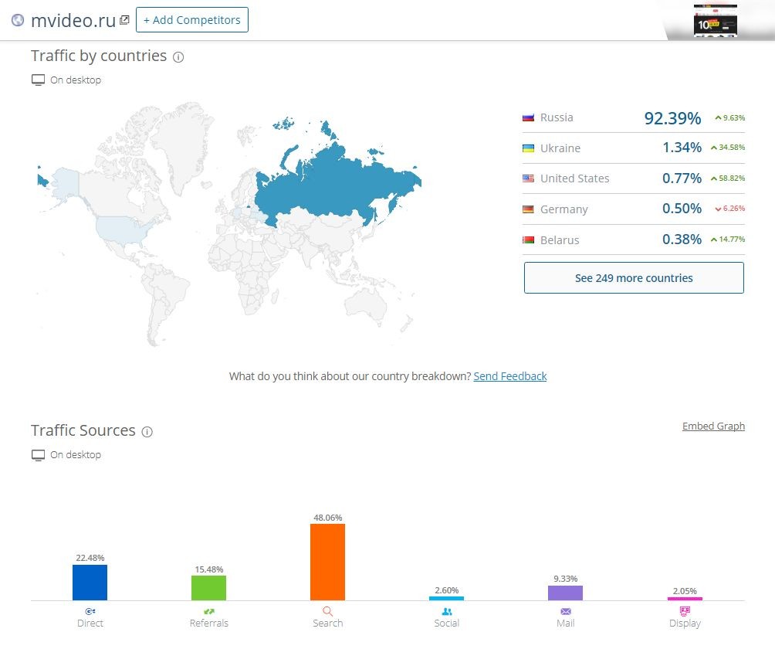775x649 pixels.
Task: Click the United States flag icon
Action: click(x=528, y=178)
